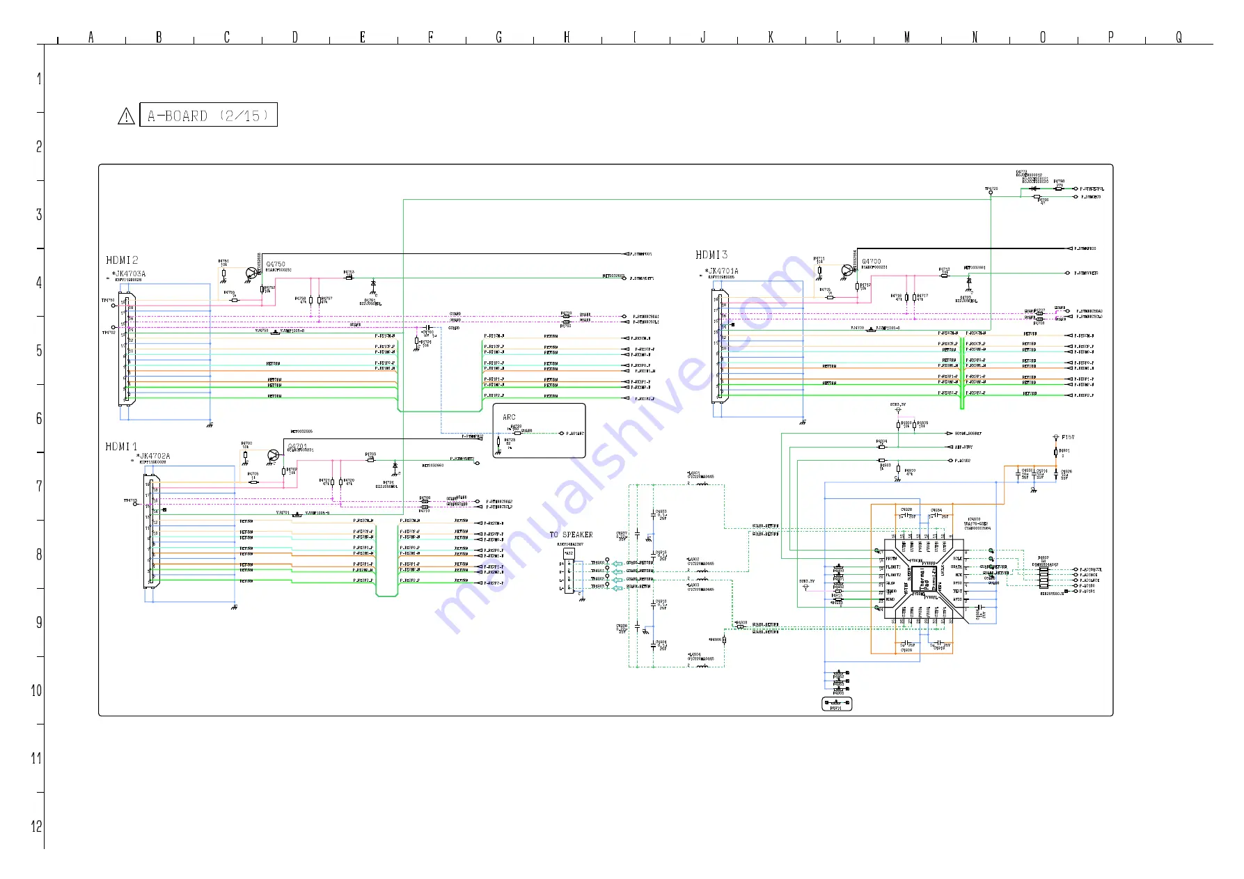The image size is (1244, 879).
Task: Click the HDMI1 section label
Action: click(122, 446)
